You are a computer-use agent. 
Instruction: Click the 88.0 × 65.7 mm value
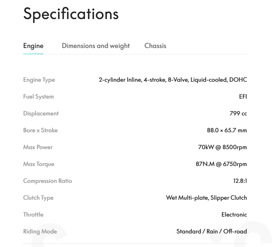click(x=227, y=130)
